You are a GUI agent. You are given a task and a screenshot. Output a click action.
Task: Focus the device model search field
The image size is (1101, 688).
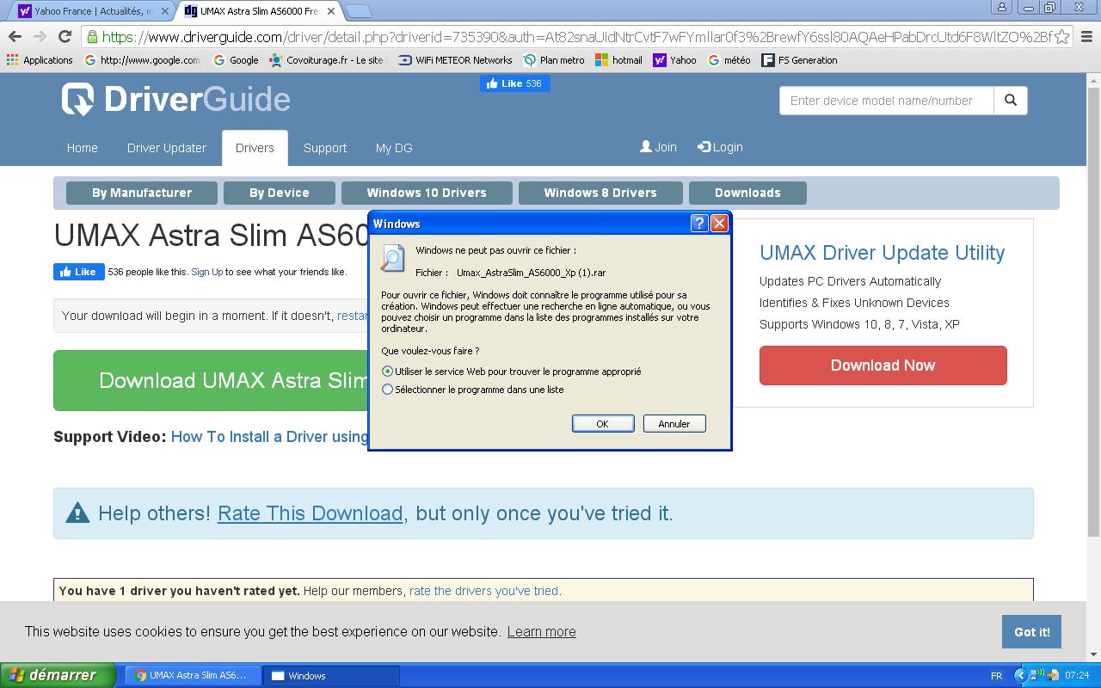pyautogui.click(x=887, y=101)
